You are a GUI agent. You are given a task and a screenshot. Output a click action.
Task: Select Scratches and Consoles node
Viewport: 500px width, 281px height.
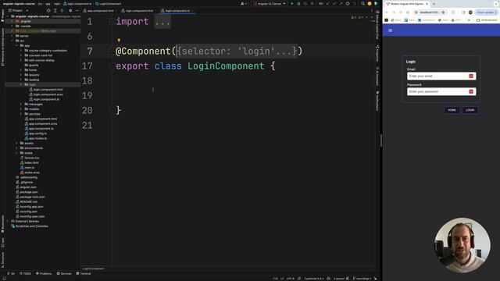pyautogui.click(x=30, y=226)
